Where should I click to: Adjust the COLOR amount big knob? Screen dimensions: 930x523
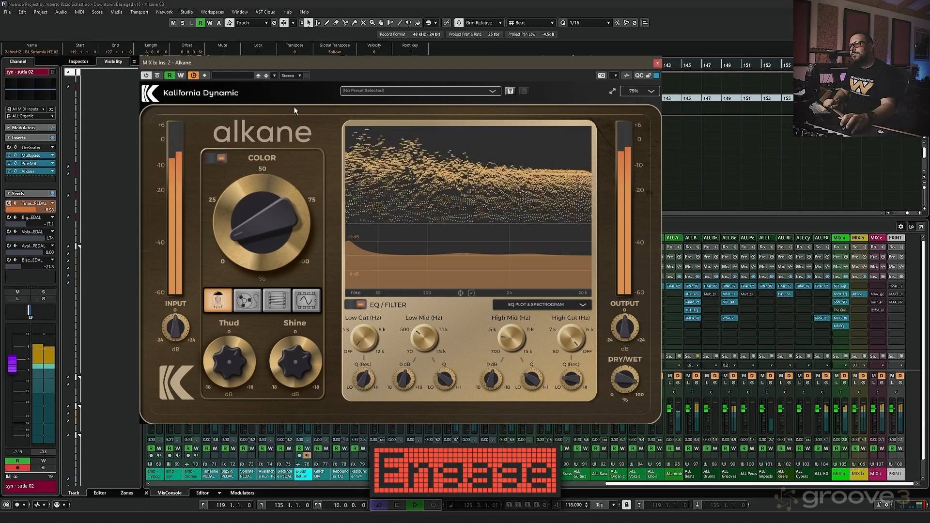pyautogui.click(x=262, y=222)
